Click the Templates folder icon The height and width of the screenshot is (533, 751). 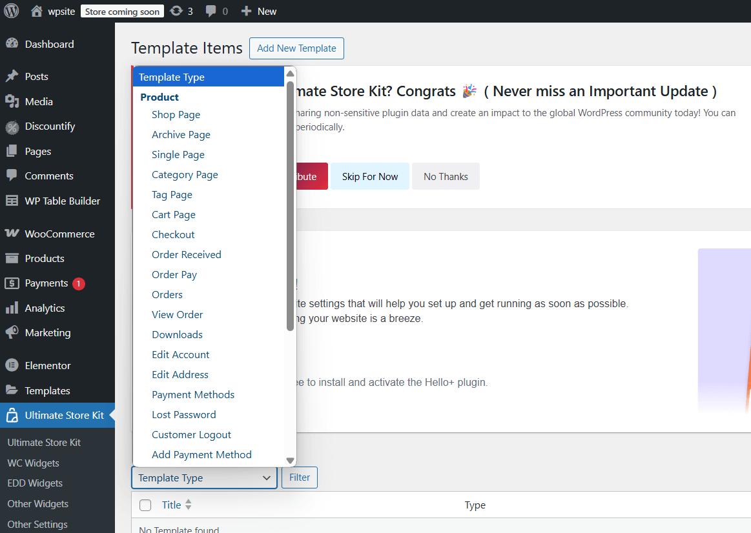(12, 390)
